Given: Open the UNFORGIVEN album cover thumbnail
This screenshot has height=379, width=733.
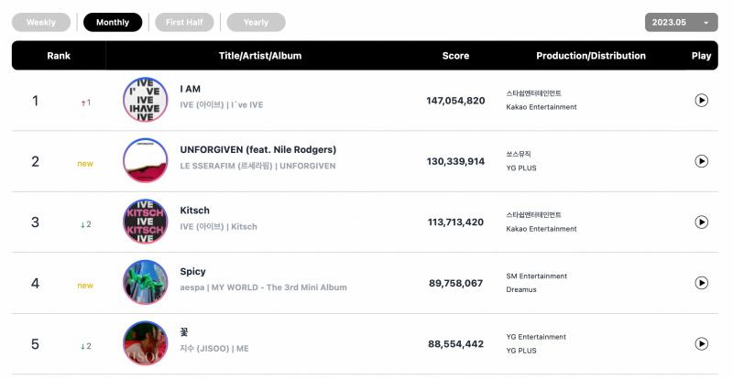Looking at the screenshot, I should pyautogui.click(x=146, y=161).
